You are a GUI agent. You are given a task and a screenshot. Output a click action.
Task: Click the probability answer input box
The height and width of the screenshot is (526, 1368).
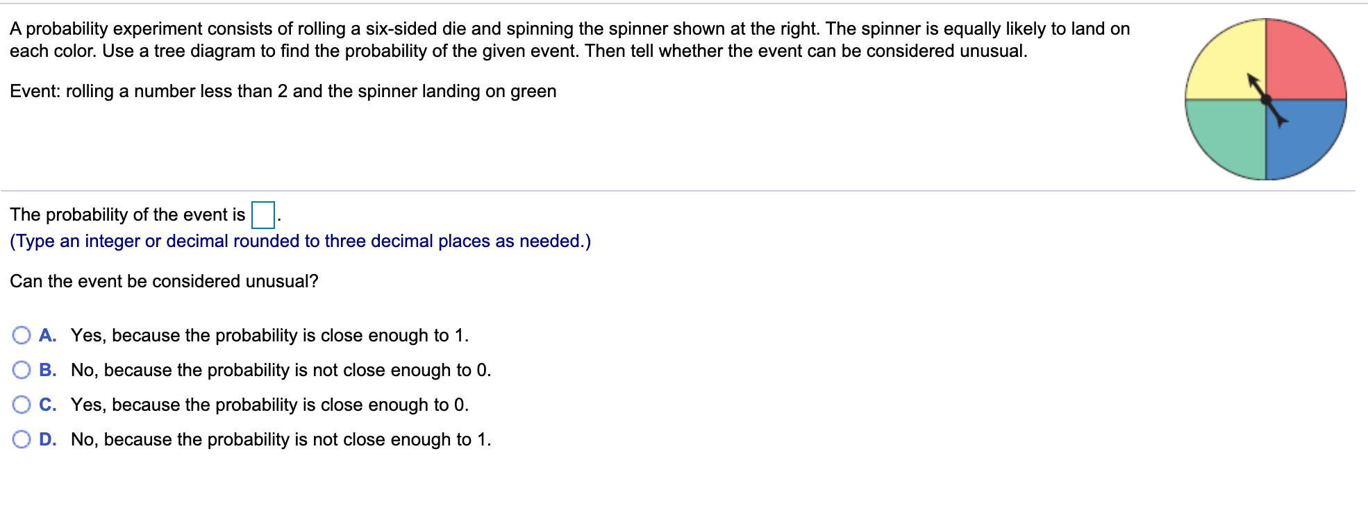[x=262, y=214]
